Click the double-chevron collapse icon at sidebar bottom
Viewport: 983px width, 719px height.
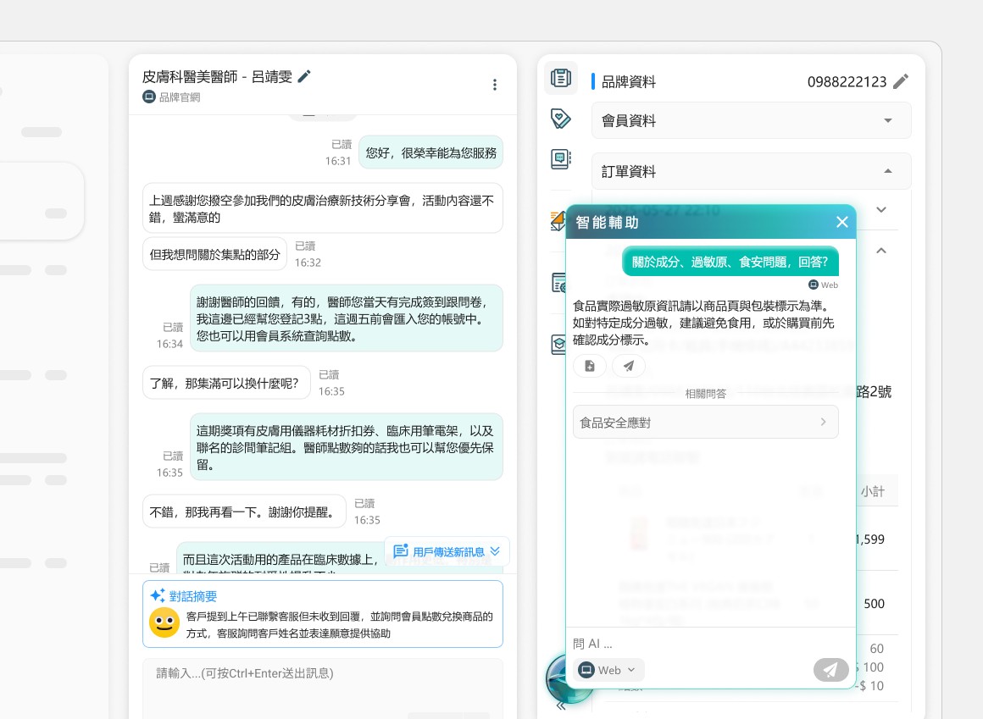(560, 705)
